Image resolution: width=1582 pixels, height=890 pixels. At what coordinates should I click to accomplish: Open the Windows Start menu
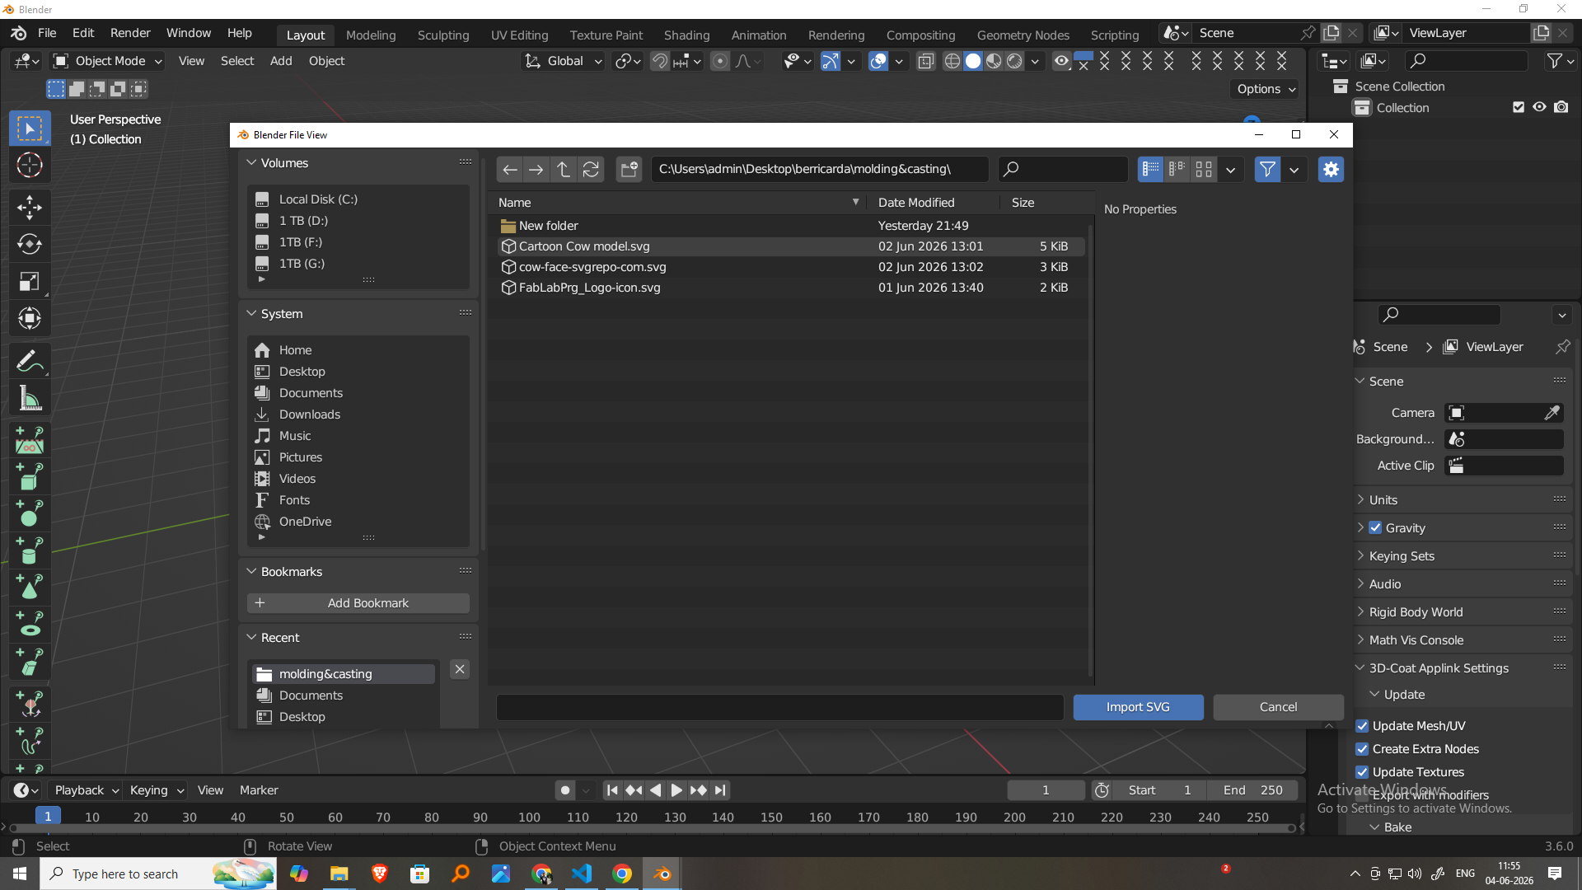(20, 874)
